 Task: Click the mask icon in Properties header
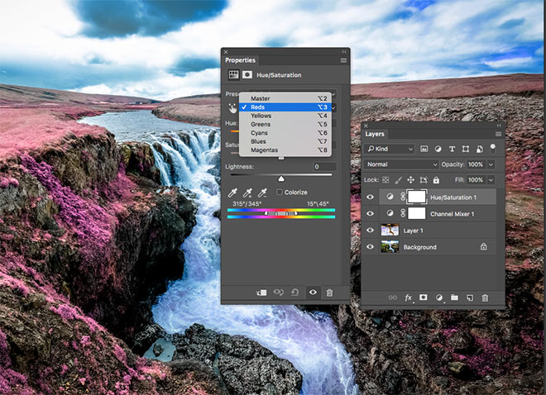click(247, 74)
